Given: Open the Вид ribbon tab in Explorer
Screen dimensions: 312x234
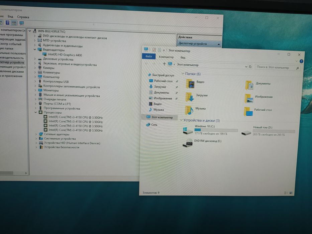Looking at the screenshot, I should [183, 57].
